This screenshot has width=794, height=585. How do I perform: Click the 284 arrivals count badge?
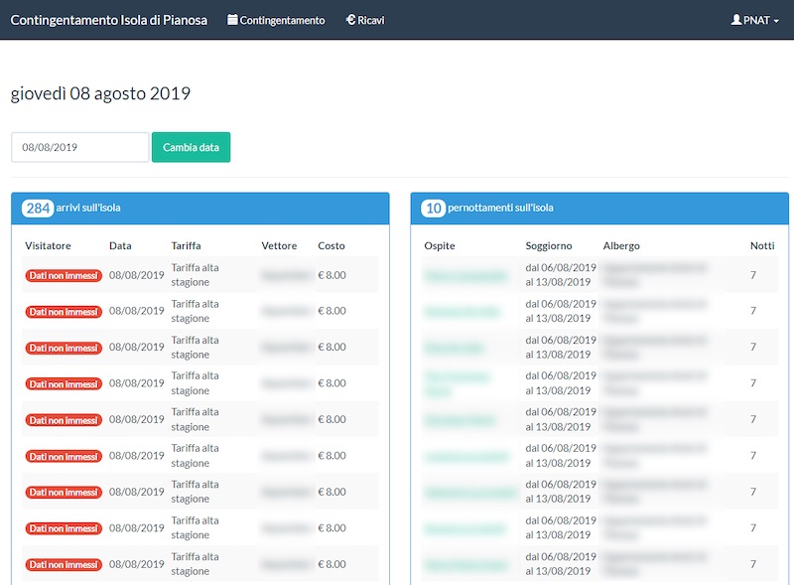tap(38, 209)
